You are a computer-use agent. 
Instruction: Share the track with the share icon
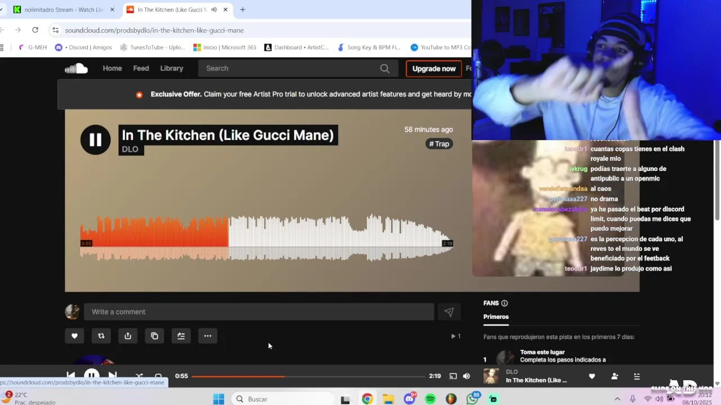[128, 336]
